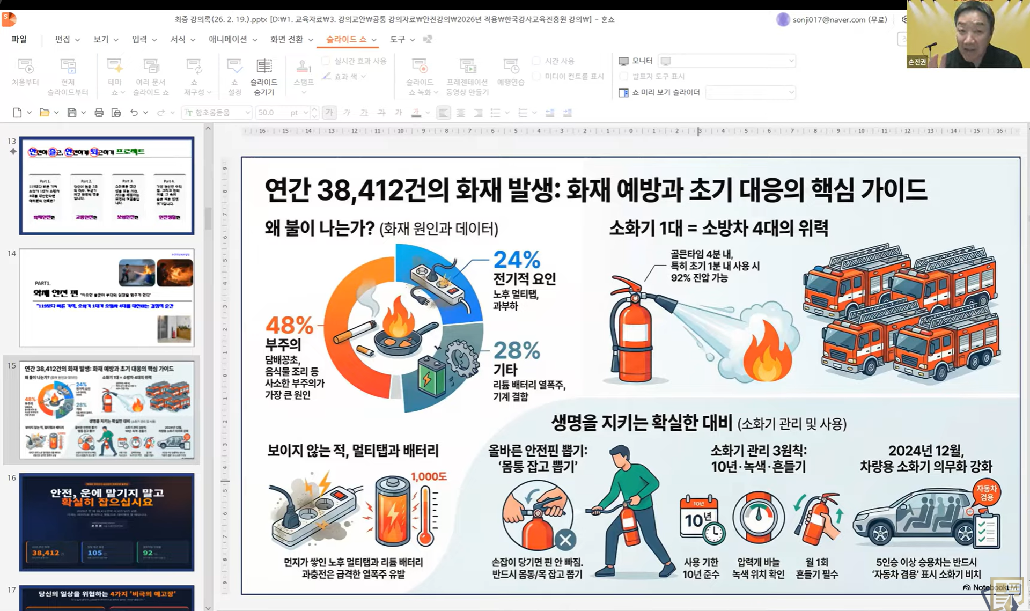The height and width of the screenshot is (611, 1030).
Task: Click slide panel scroll up arrow
Action: (x=208, y=129)
